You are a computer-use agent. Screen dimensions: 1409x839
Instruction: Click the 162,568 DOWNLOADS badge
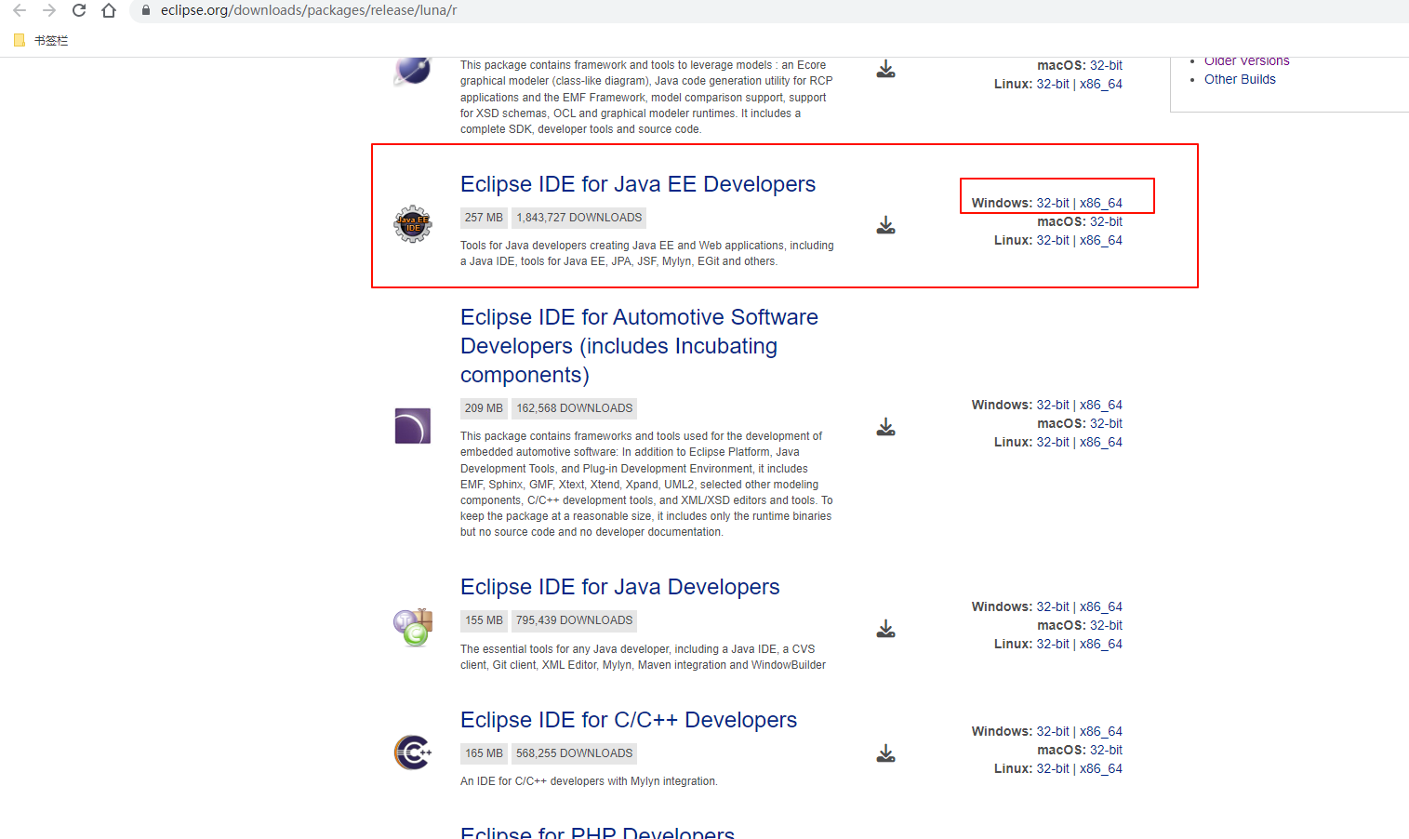[x=575, y=408]
